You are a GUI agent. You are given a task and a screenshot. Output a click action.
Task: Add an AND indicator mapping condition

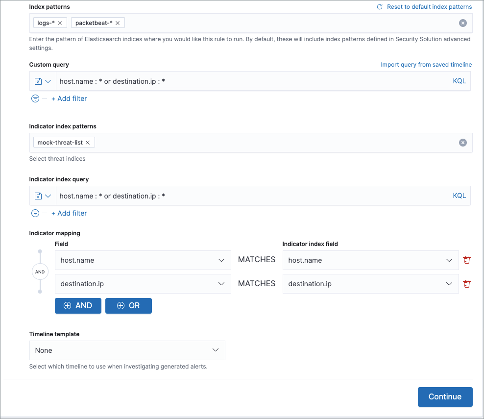click(x=78, y=306)
